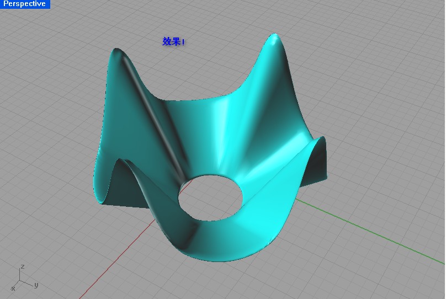Click the world axes icon
The width and height of the screenshot is (446, 299).
click(x=24, y=278)
